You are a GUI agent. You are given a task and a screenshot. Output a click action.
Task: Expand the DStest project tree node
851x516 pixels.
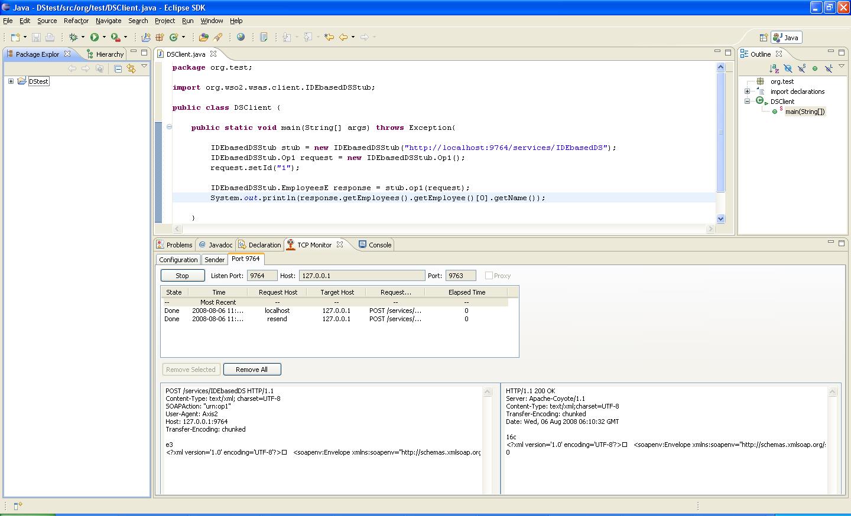tap(11, 81)
